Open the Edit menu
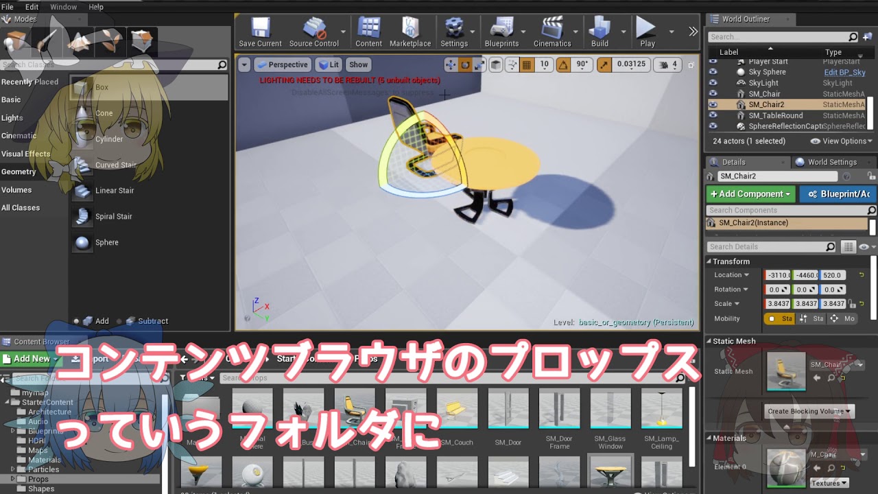Viewport: 878px width, 494px height. coord(32,7)
